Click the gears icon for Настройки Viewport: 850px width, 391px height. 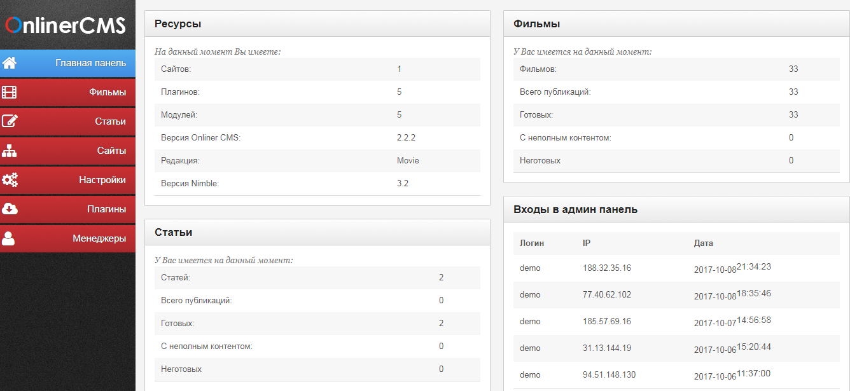(10, 180)
